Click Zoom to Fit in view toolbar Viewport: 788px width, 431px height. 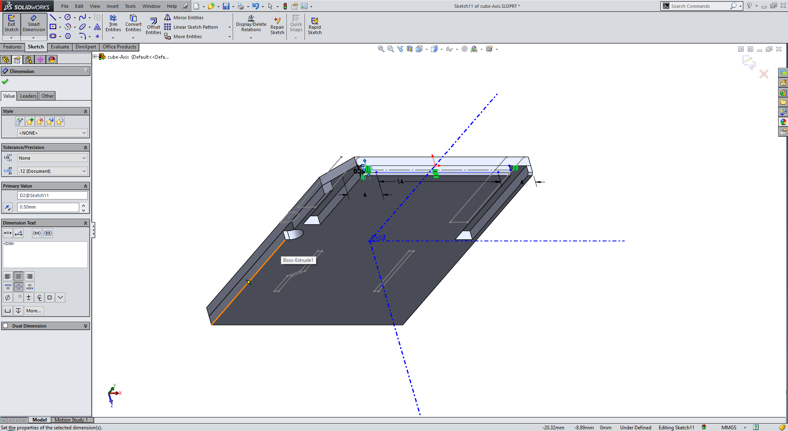(x=381, y=49)
